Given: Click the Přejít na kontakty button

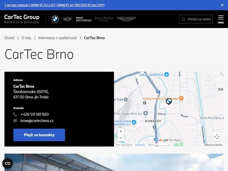Looking at the screenshot, I should click(39, 135).
